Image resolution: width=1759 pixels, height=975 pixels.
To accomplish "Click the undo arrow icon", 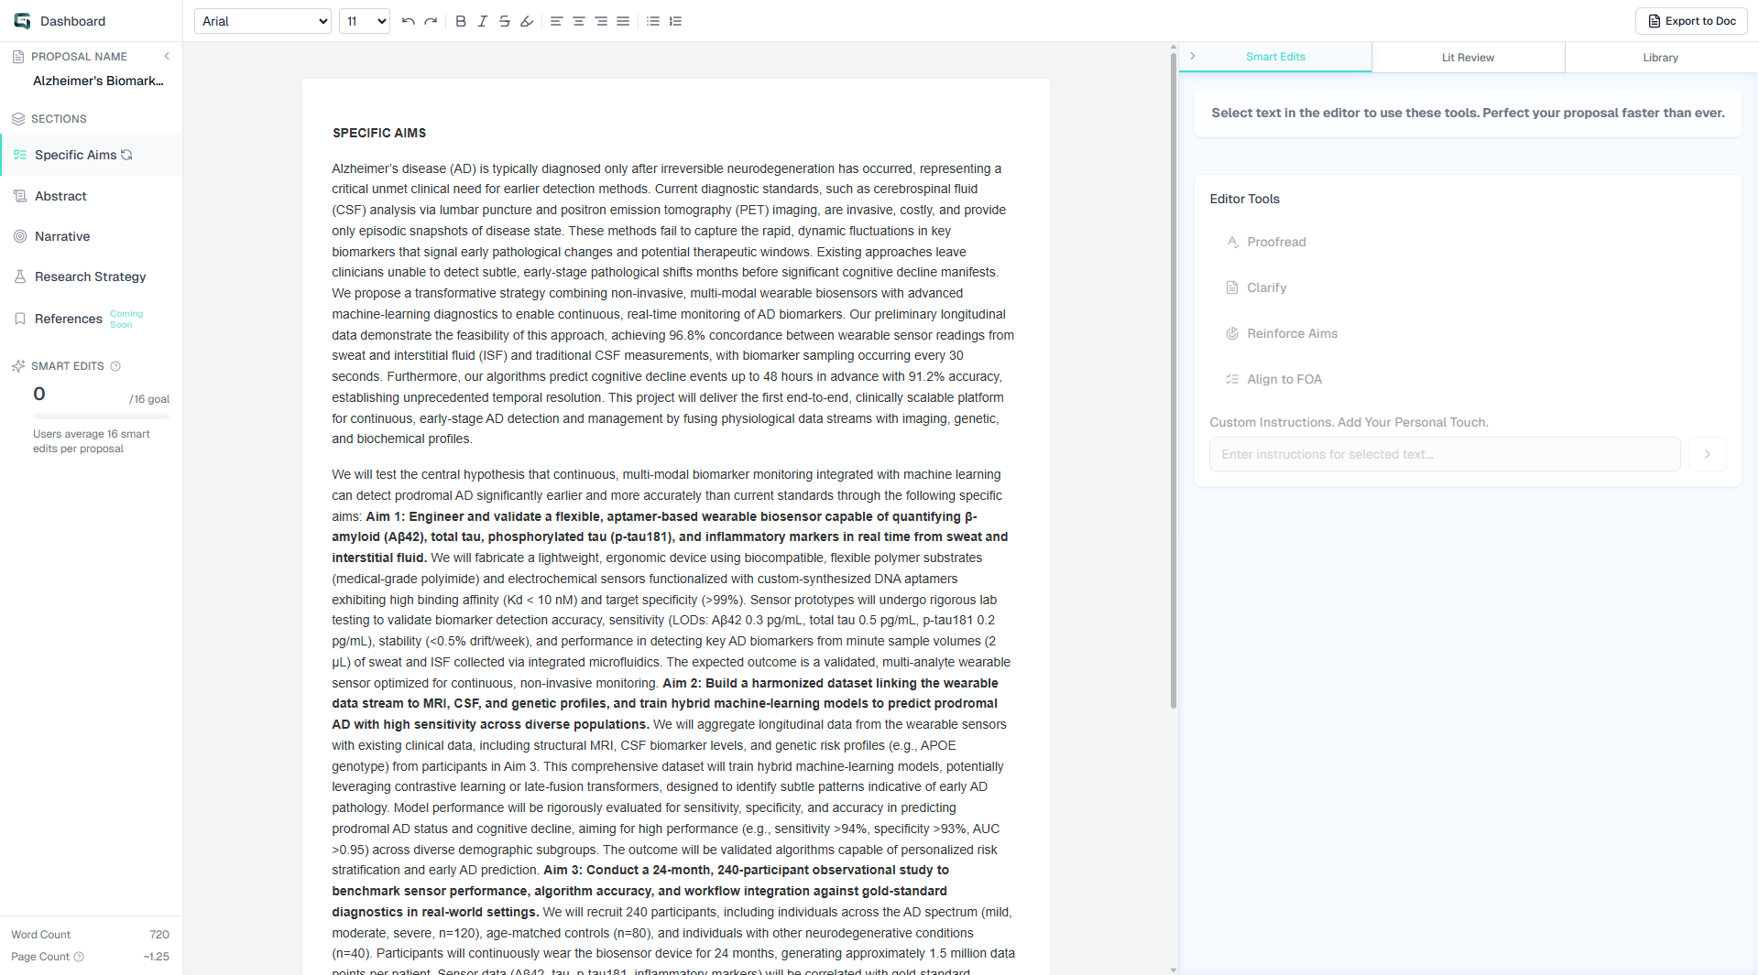I will [409, 21].
